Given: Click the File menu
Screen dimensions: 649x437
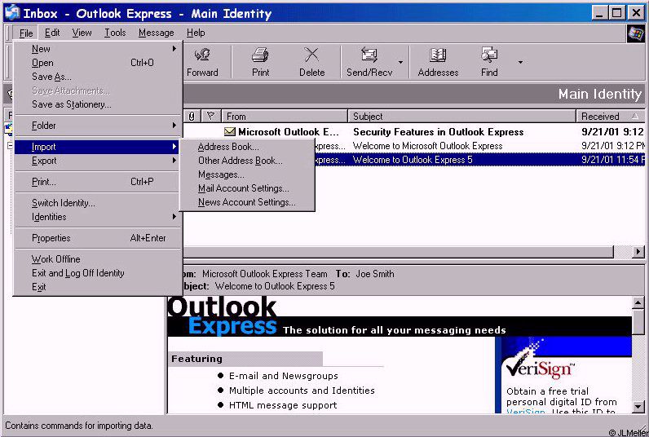Looking at the screenshot, I should (x=25, y=33).
